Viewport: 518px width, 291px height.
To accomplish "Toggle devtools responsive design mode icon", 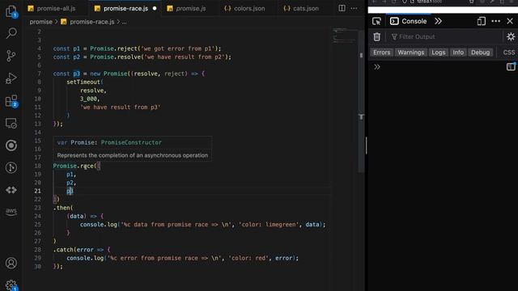I will (x=481, y=21).
